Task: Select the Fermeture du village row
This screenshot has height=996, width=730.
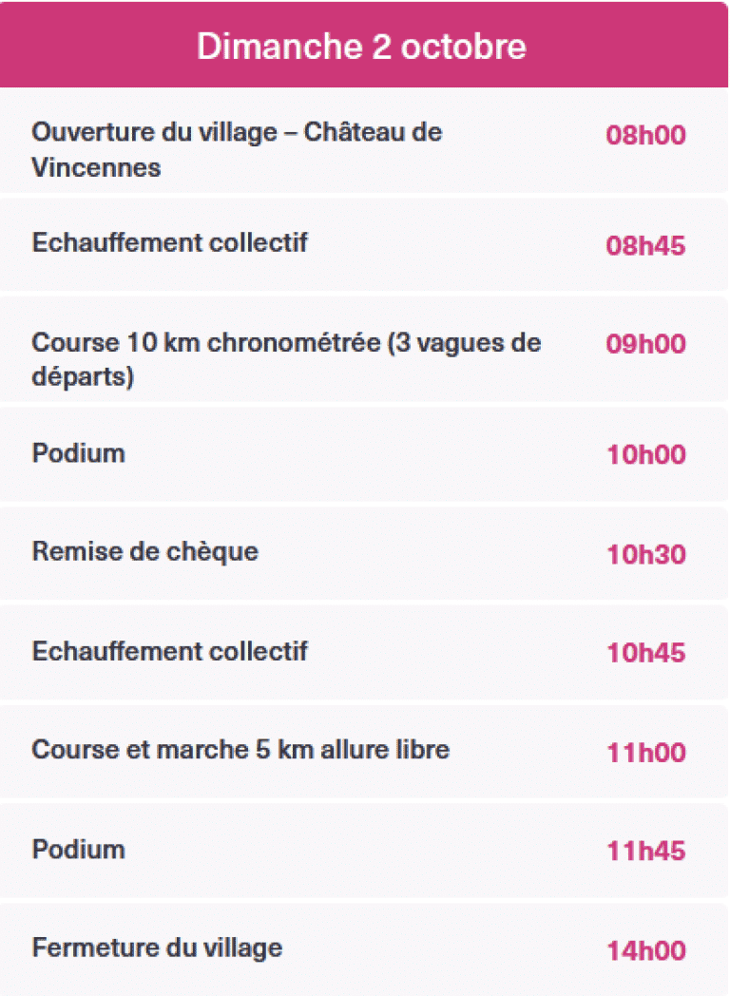Action: click(363, 949)
